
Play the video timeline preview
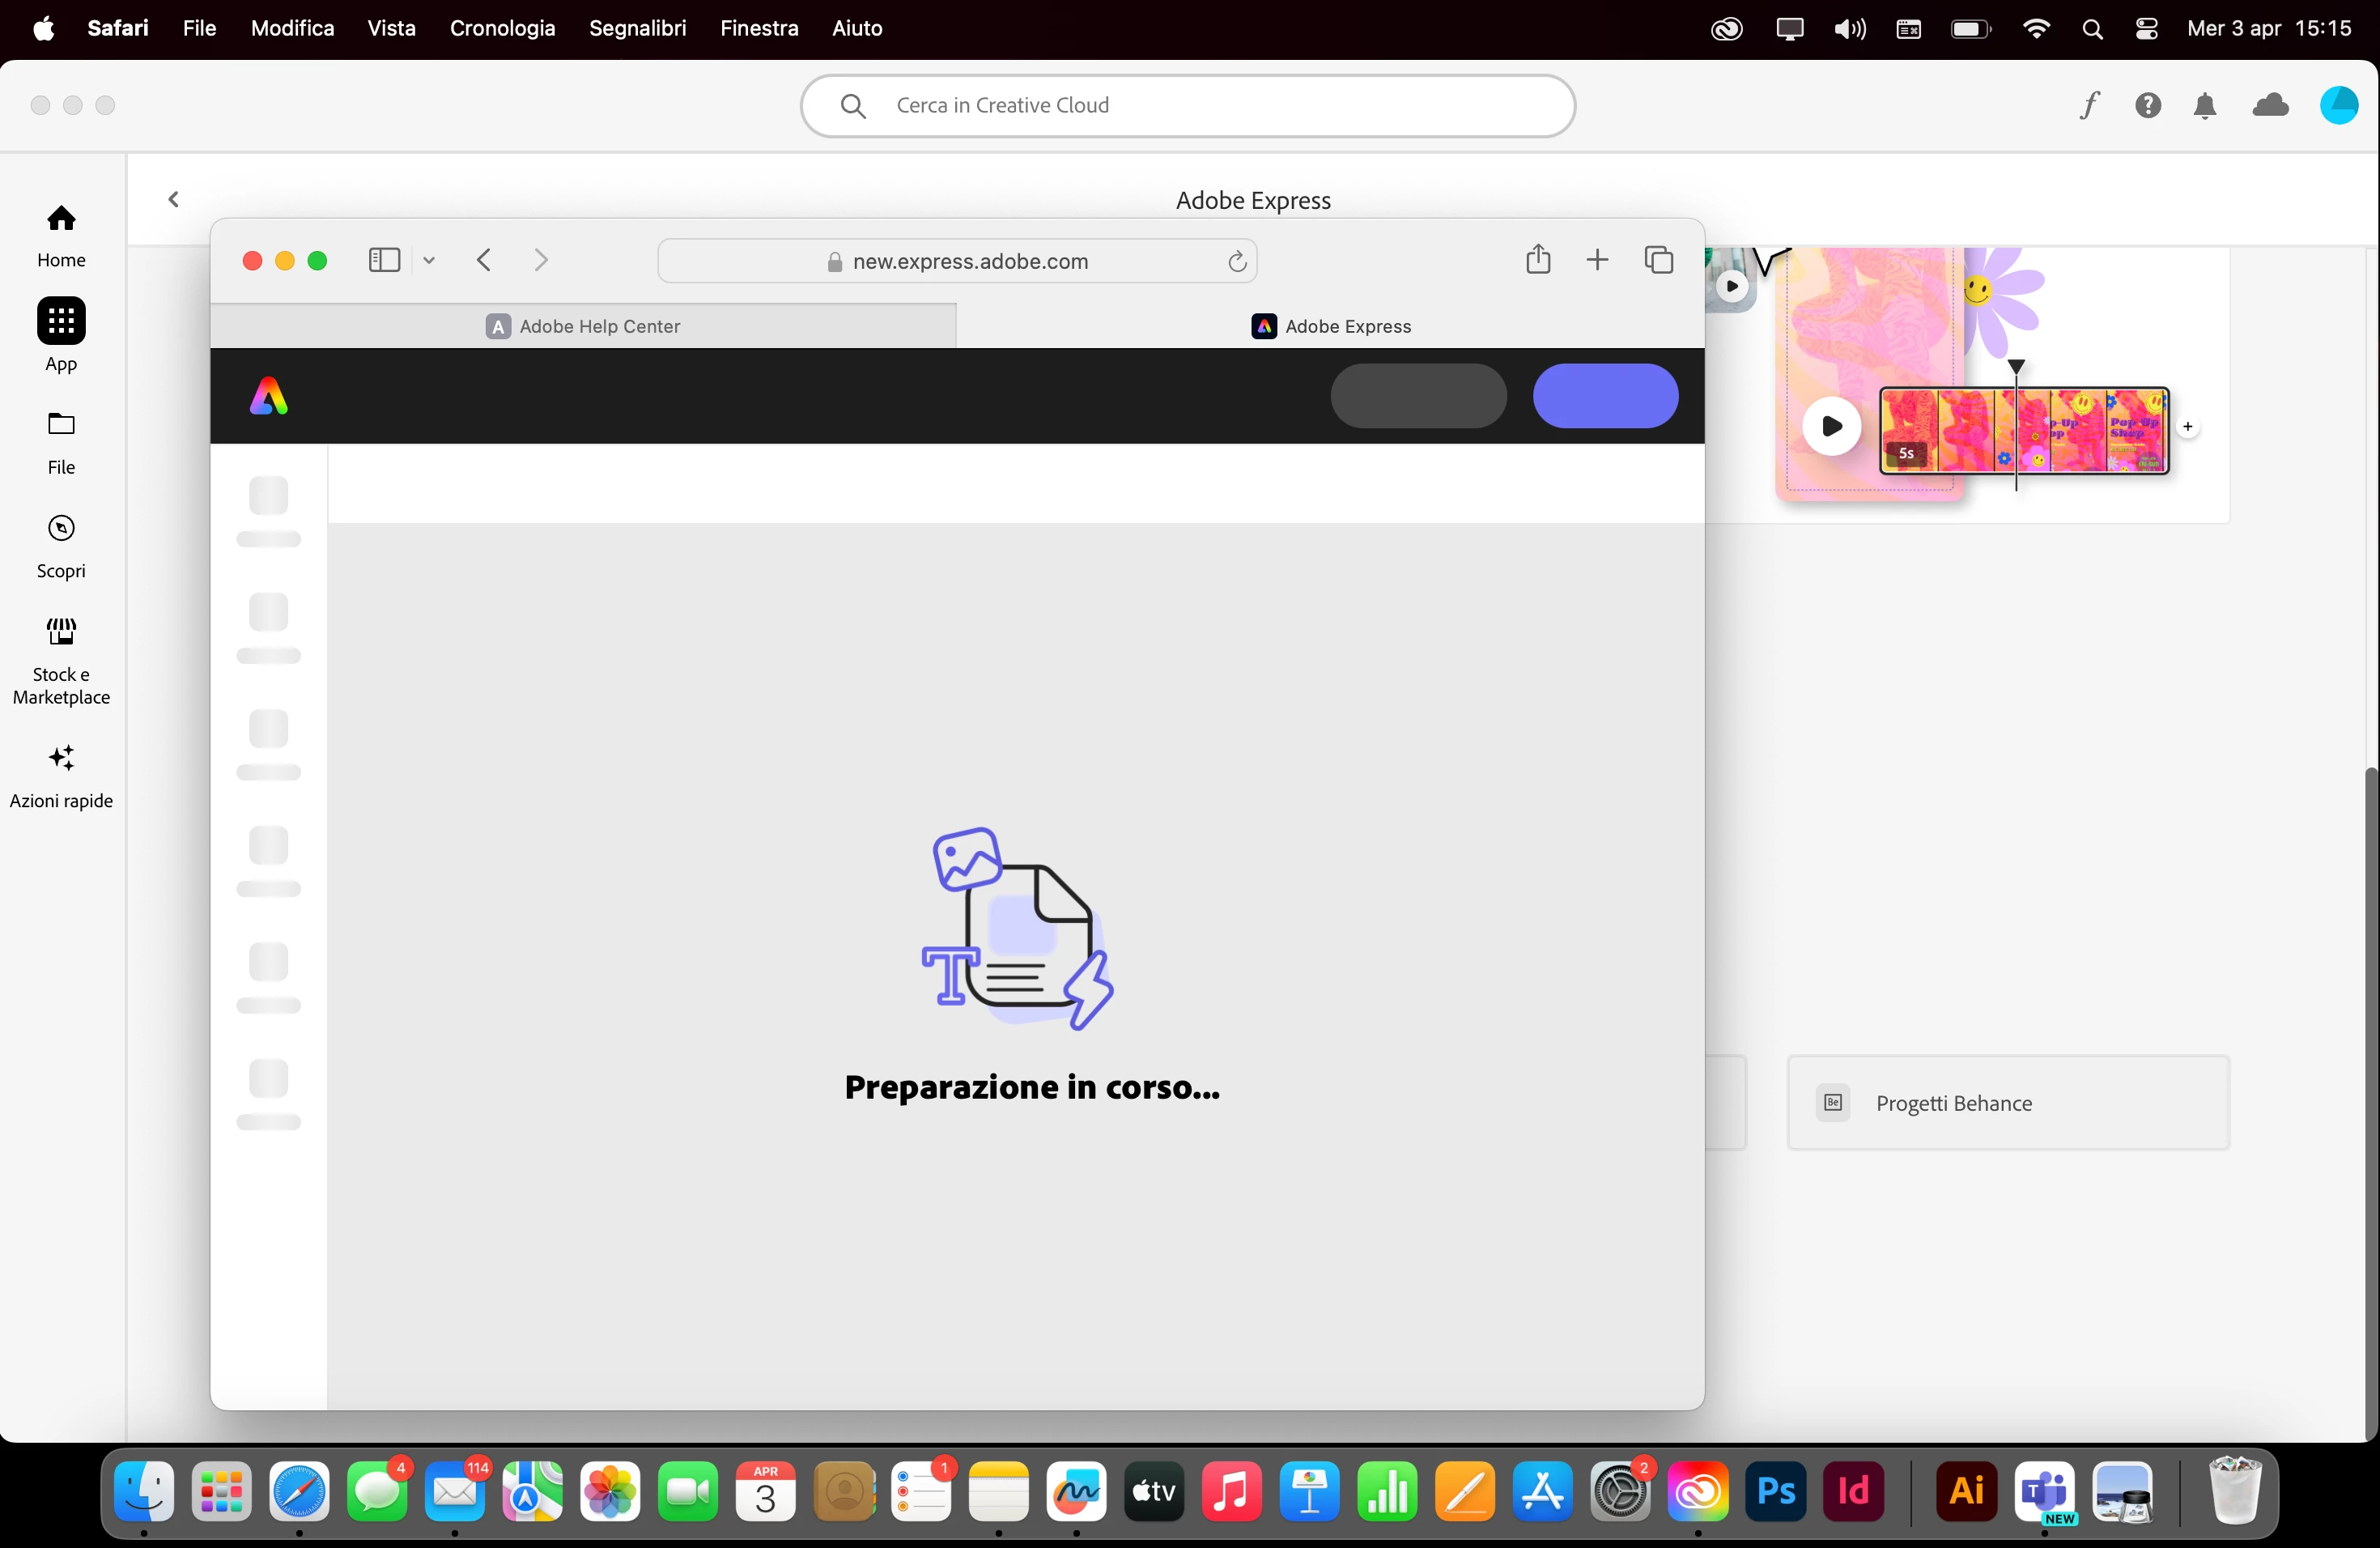pyautogui.click(x=1831, y=426)
